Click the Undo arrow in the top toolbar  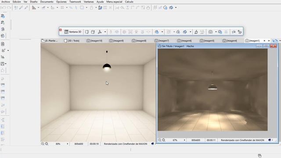[x=4, y=8]
